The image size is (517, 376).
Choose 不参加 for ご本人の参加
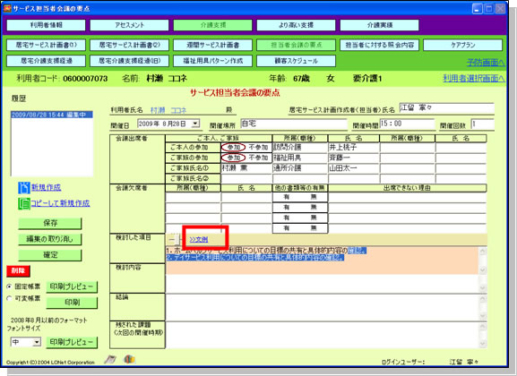[258, 148]
